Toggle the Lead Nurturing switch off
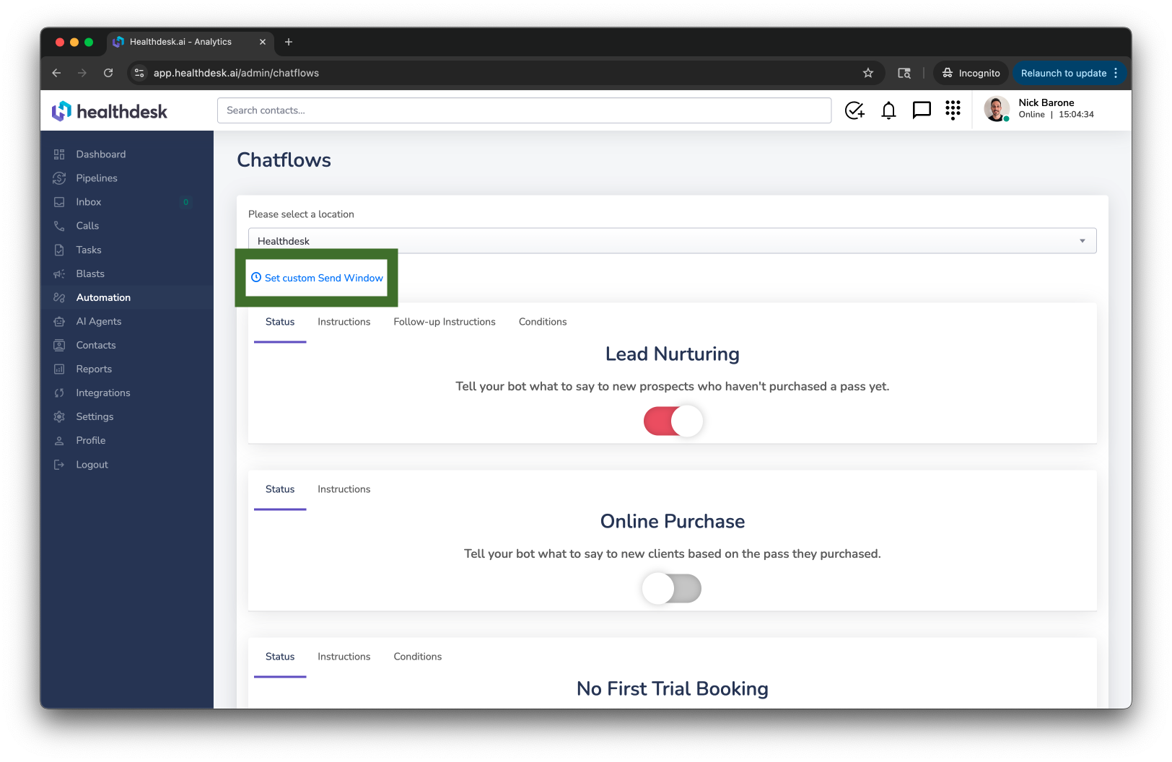The image size is (1172, 762). click(x=673, y=421)
